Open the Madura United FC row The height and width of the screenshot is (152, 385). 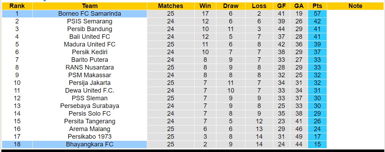90,44
